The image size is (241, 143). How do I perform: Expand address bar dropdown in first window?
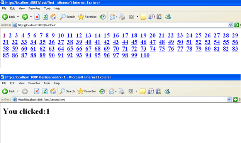click(x=230, y=25)
